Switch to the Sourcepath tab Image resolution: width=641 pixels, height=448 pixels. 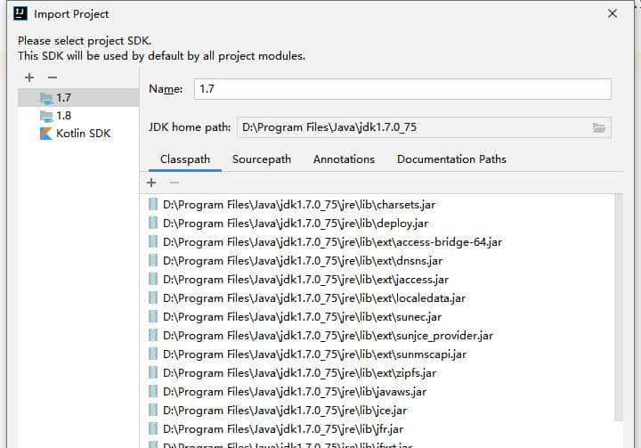pos(262,159)
